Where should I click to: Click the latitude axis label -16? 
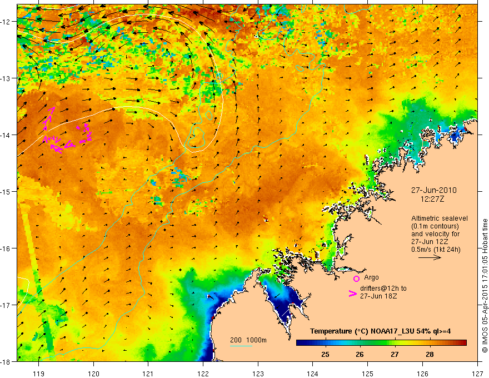[4, 248]
